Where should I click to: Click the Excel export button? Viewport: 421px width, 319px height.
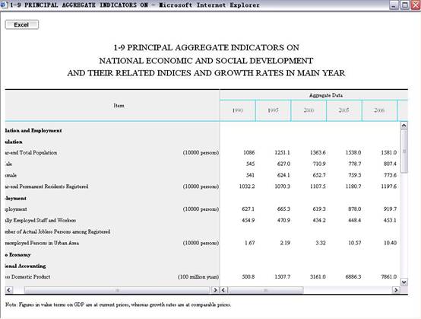(x=22, y=25)
